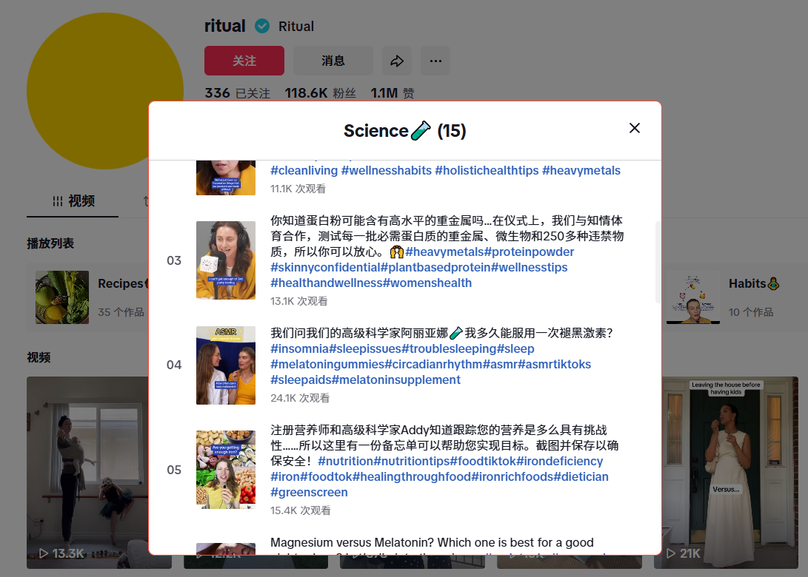Click the #wellnesshabits hashtag
This screenshot has height=577, width=808.
point(387,170)
